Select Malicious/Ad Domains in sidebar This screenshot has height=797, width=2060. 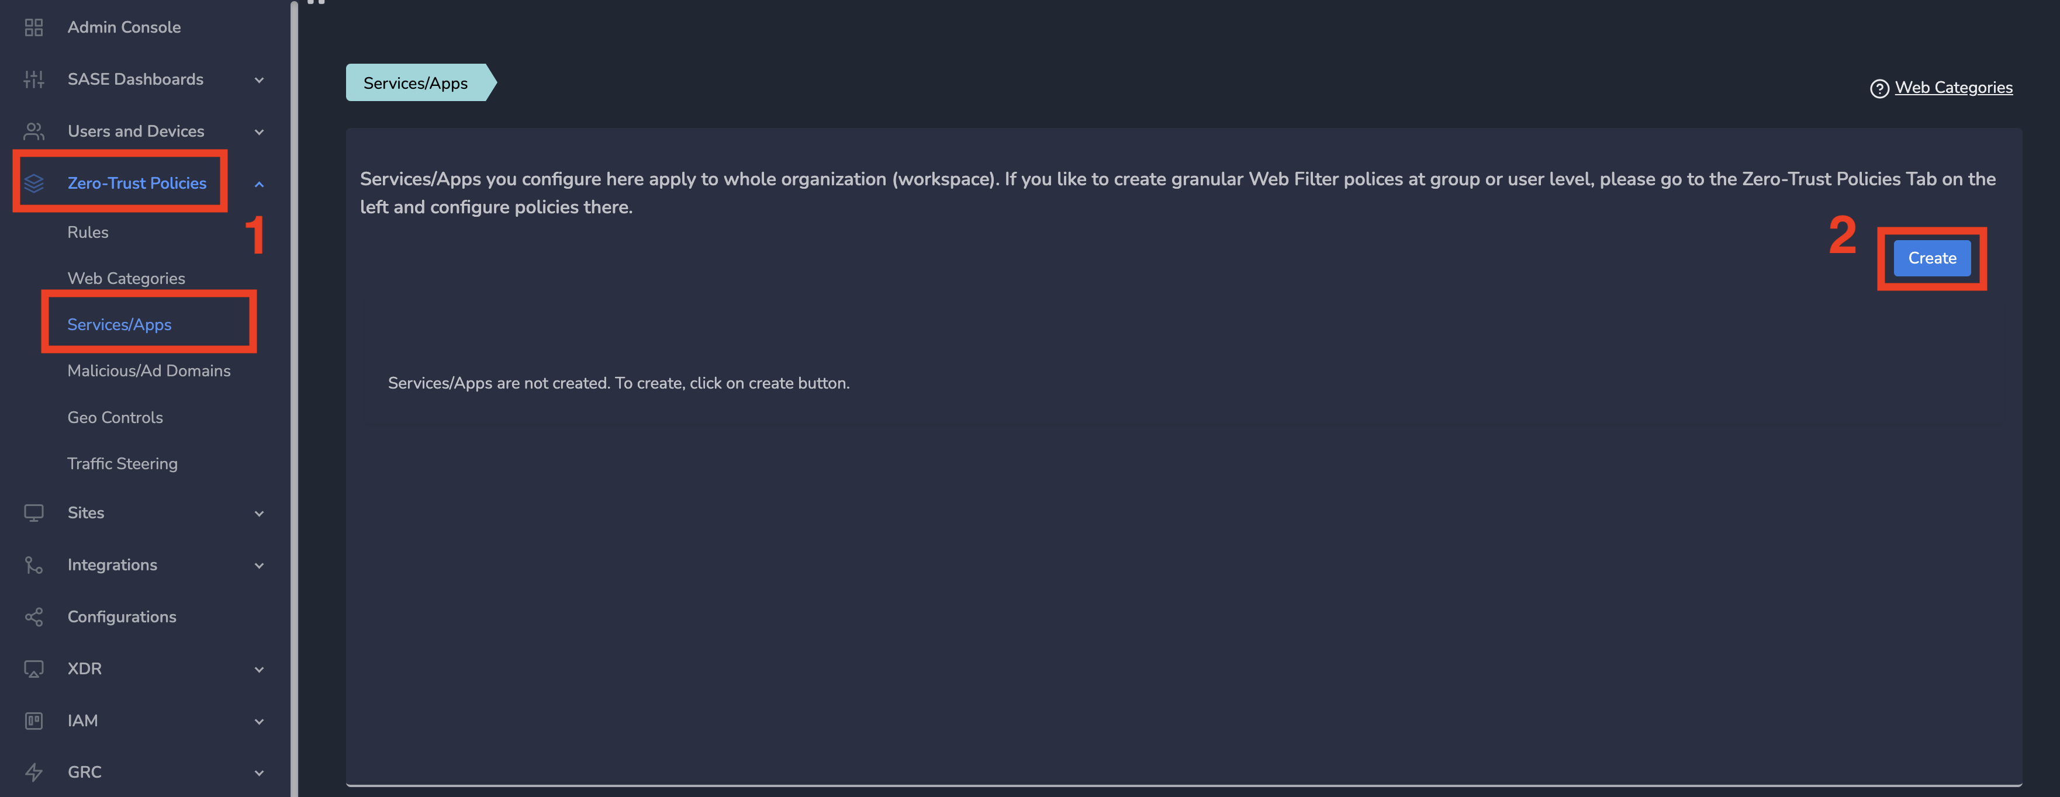pyautogui.click(x=148, y=371)
